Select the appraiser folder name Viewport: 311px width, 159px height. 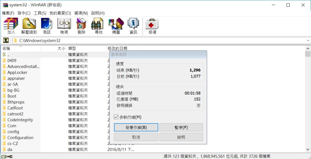[16, 78]
